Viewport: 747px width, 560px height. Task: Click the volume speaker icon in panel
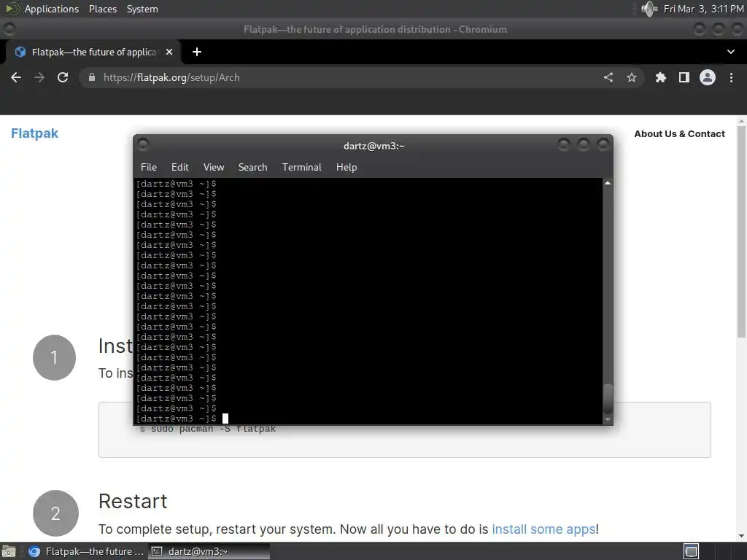click(649, 9)
